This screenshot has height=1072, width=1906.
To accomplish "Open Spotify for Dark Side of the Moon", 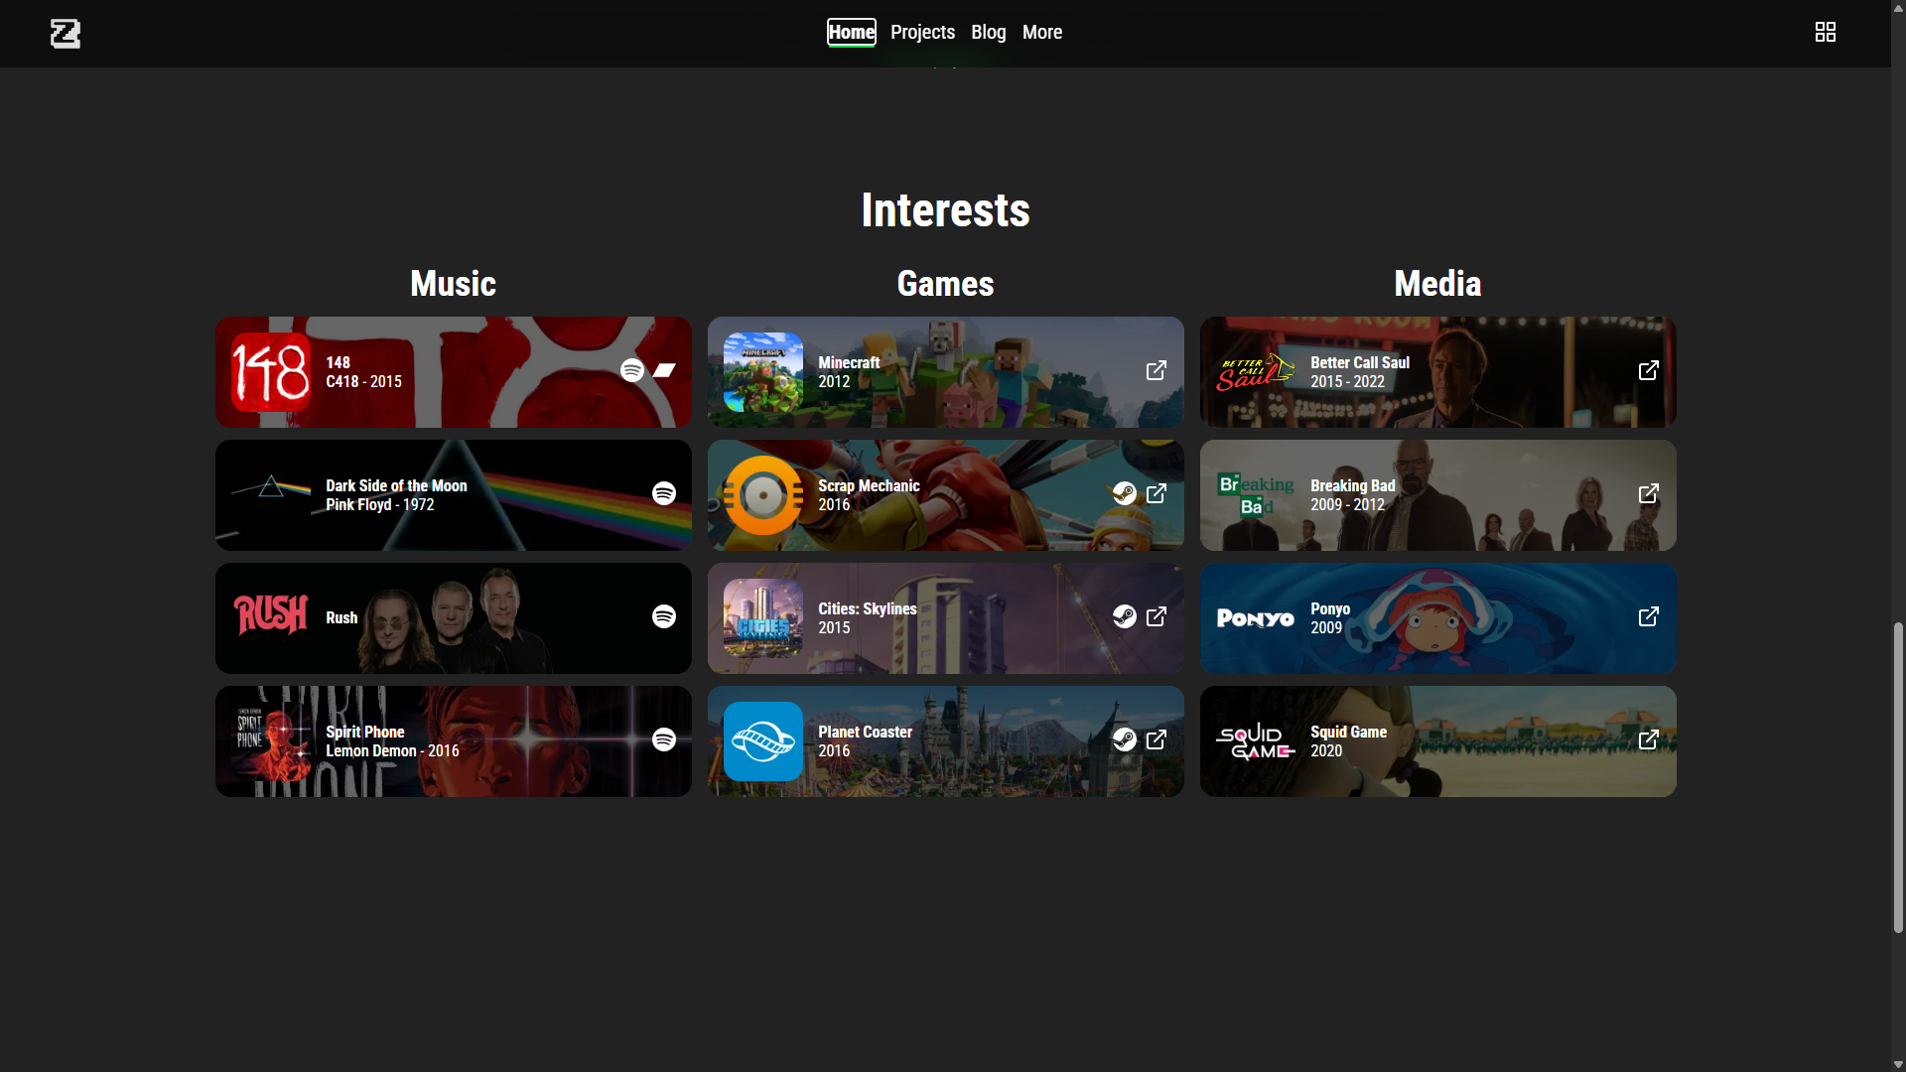I will tap(664, 493).
